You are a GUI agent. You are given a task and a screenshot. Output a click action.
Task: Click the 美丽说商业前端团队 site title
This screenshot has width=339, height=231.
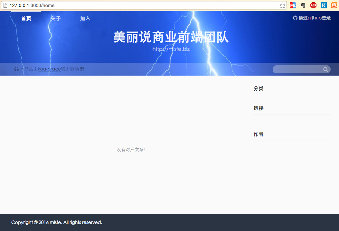coord(171,37)
